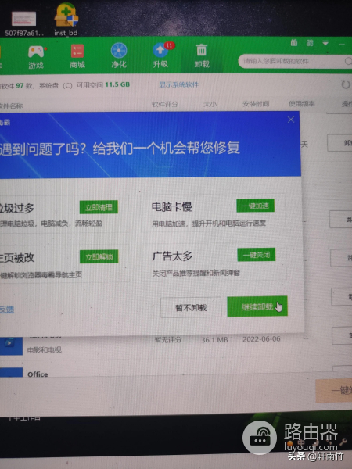This screenshot has width=352, height=469.
Task: Click the orange one-key button at bottom right
Action: point(334,390)
